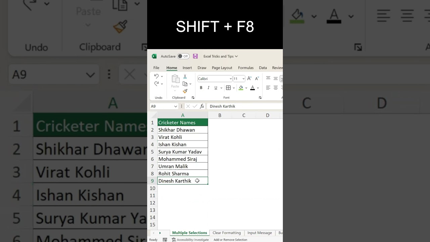Switch to the Data ribbon tab
Screen dimensions: 430x242
point(263,68)
